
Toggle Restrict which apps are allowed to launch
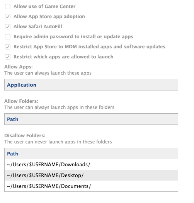click(x=8, y=57)
